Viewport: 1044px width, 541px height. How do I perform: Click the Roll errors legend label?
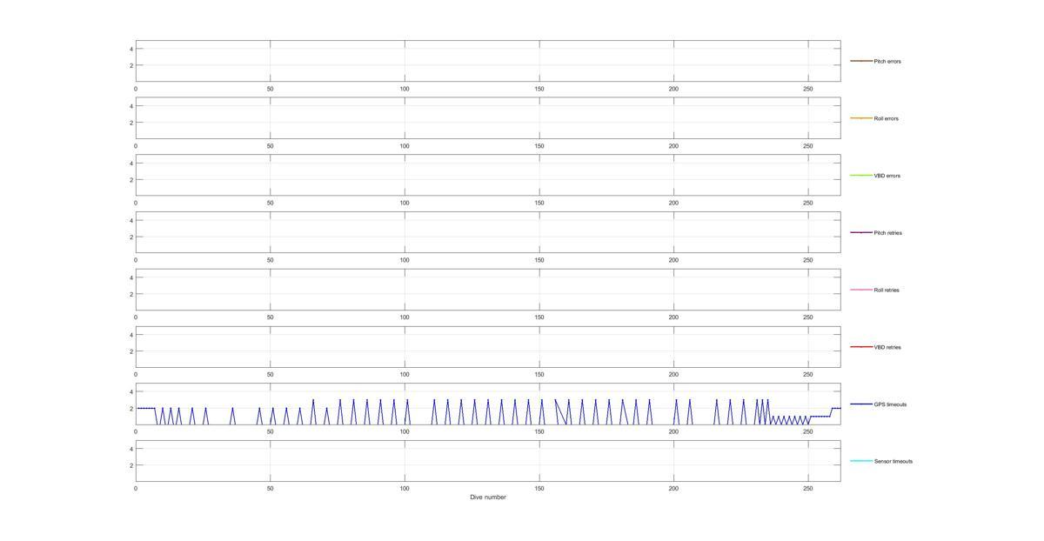point(887,118)
